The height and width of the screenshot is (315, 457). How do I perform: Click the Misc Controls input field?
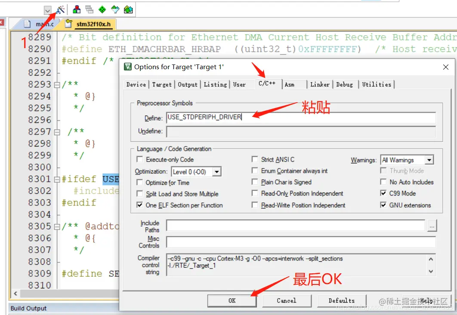tap(301, 242)
